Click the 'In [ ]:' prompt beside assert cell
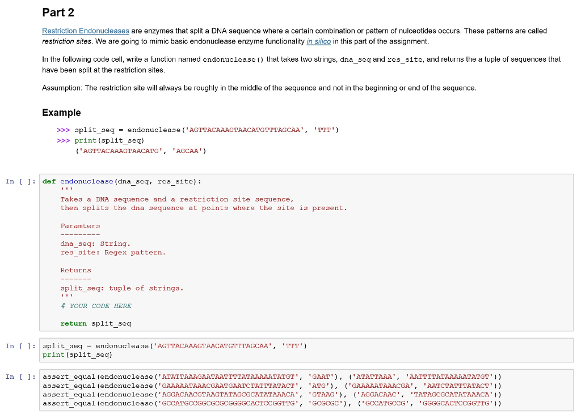Image resolution: width=581 pixels, height=419 pixels. [x=20, y=377]
